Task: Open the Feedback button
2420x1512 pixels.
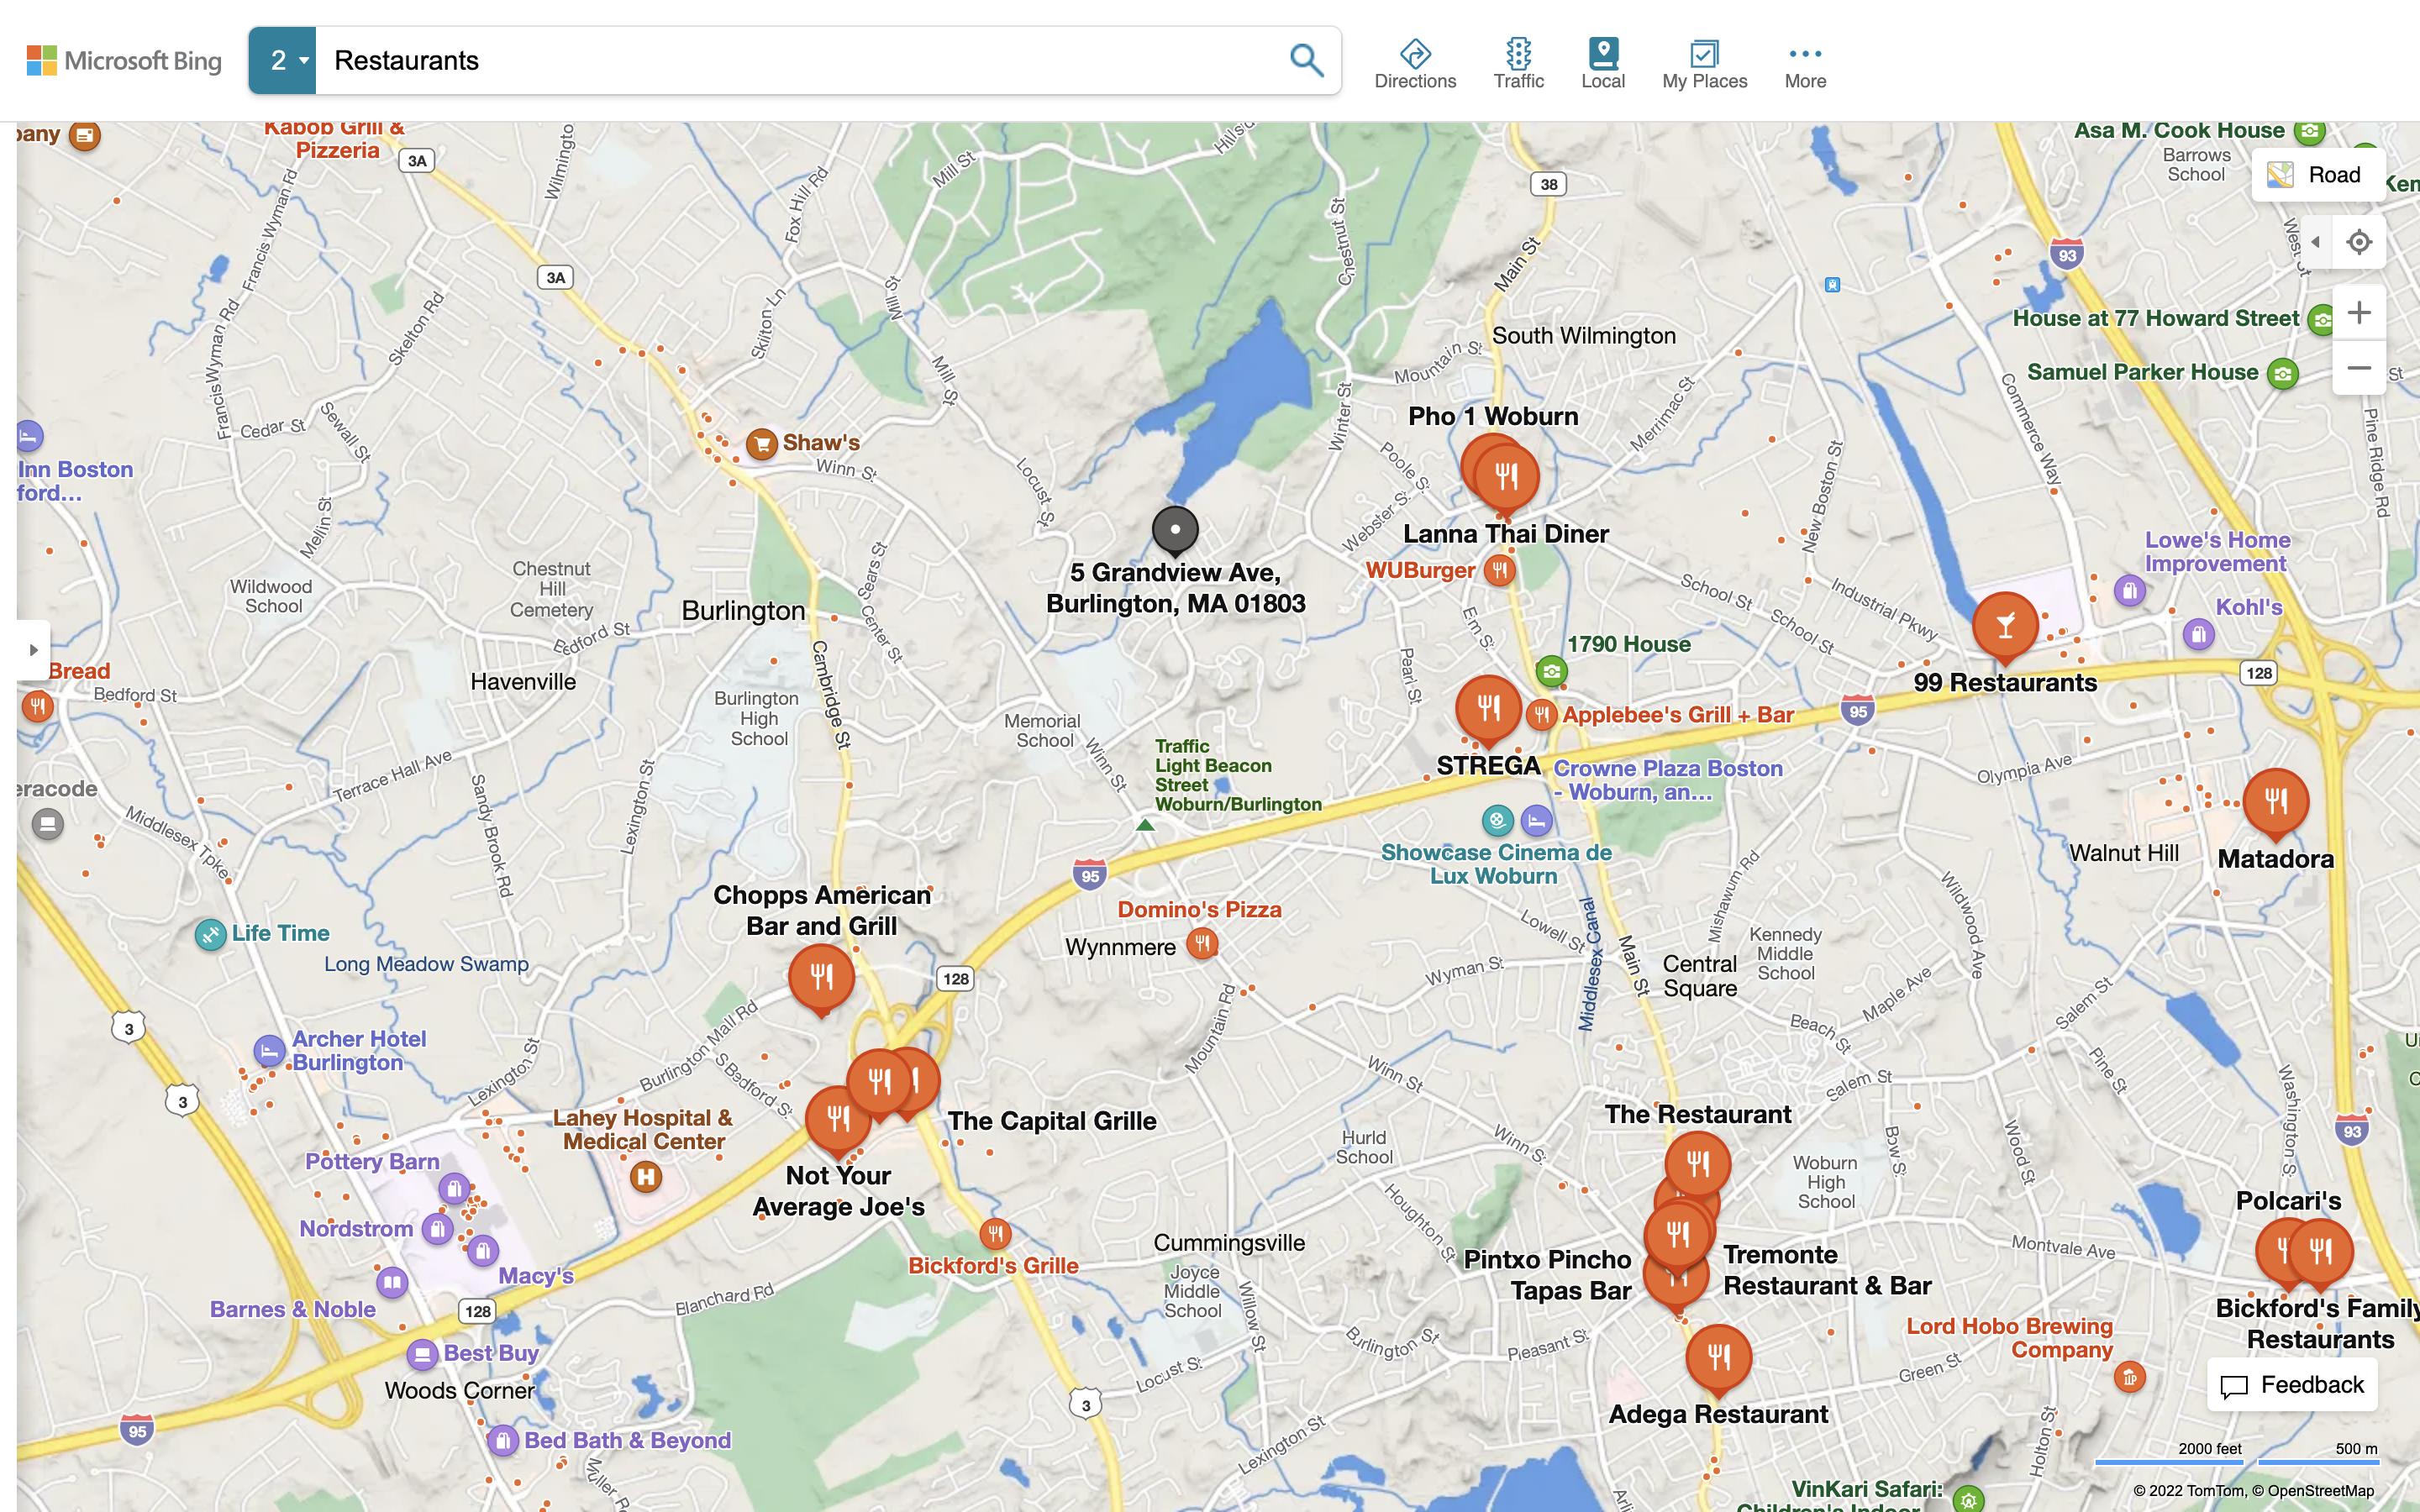Action: (2292, 1385)
